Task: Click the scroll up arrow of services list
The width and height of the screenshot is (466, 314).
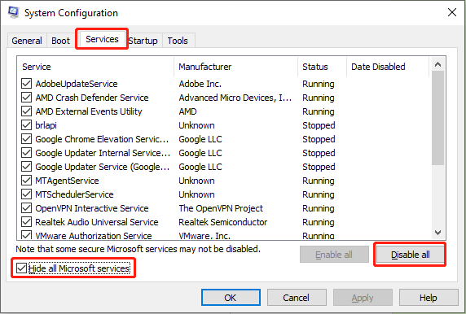Action: [437, 64]
